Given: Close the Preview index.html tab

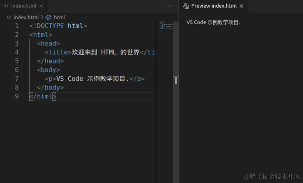Looking at the screenshot, I should 241,6.
